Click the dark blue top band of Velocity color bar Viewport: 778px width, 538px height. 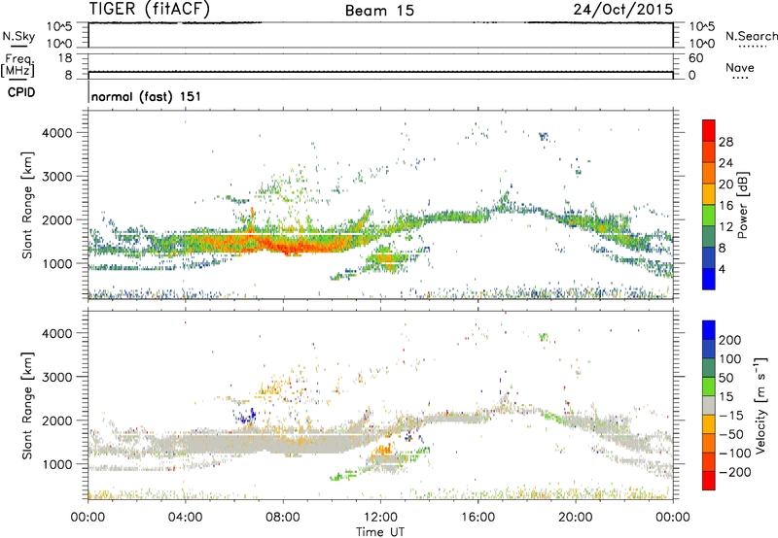709,330
